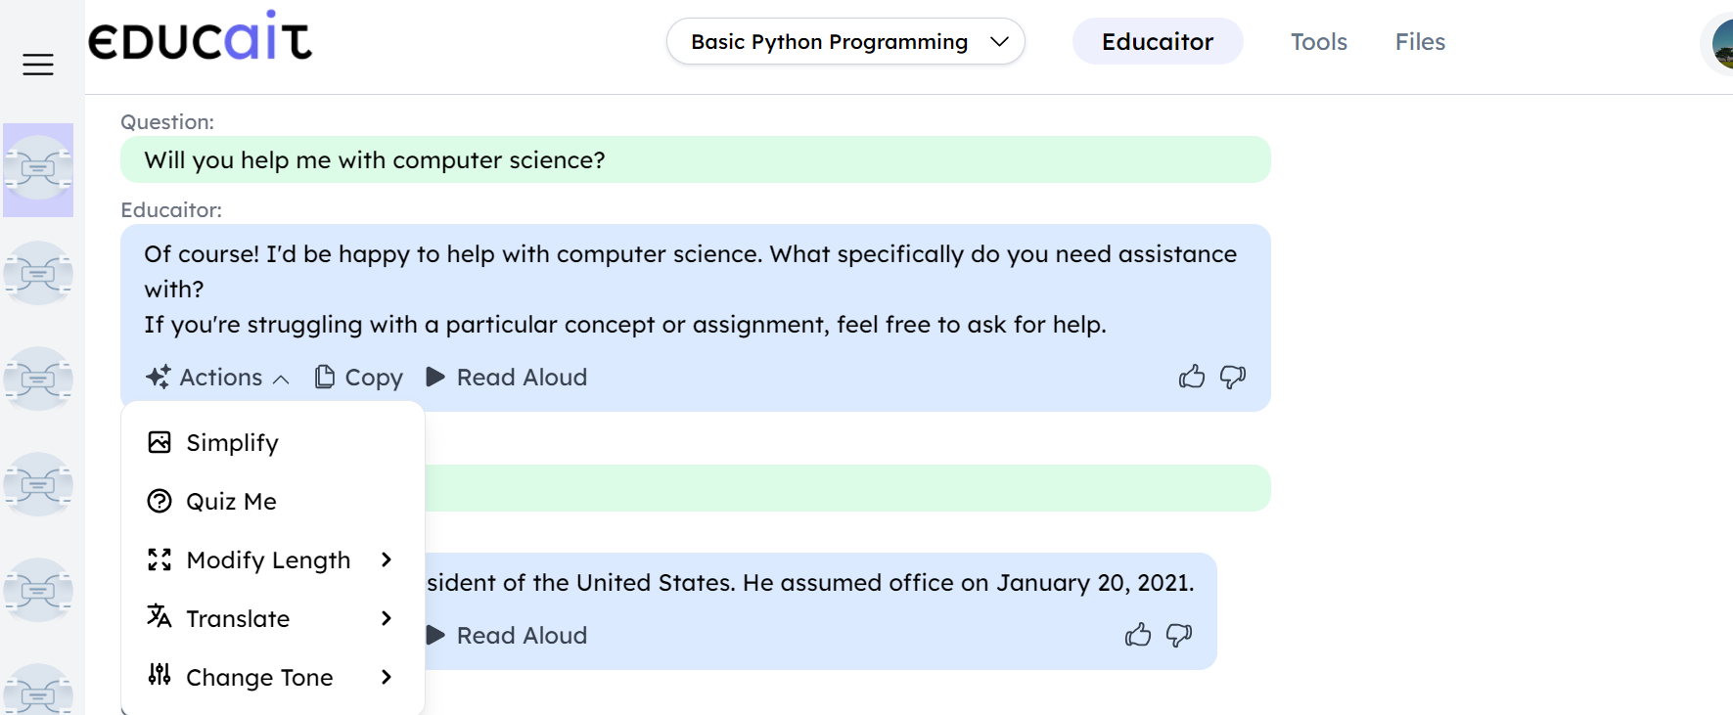Select the Change Tone sliders icon
The height and width of the screenshot is (715, 1733).
point(159,677)
